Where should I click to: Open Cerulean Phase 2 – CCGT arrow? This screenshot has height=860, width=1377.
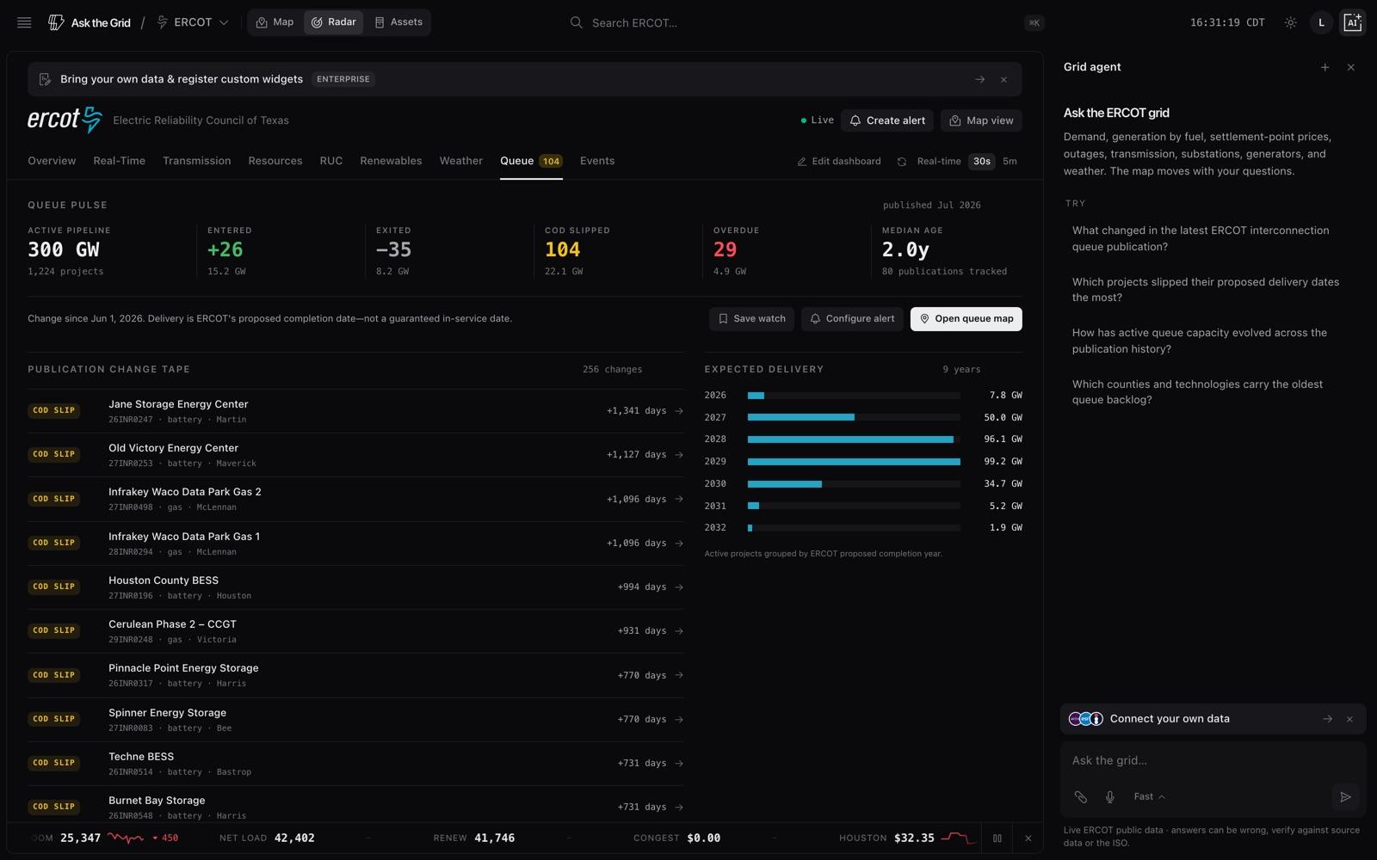679,631
